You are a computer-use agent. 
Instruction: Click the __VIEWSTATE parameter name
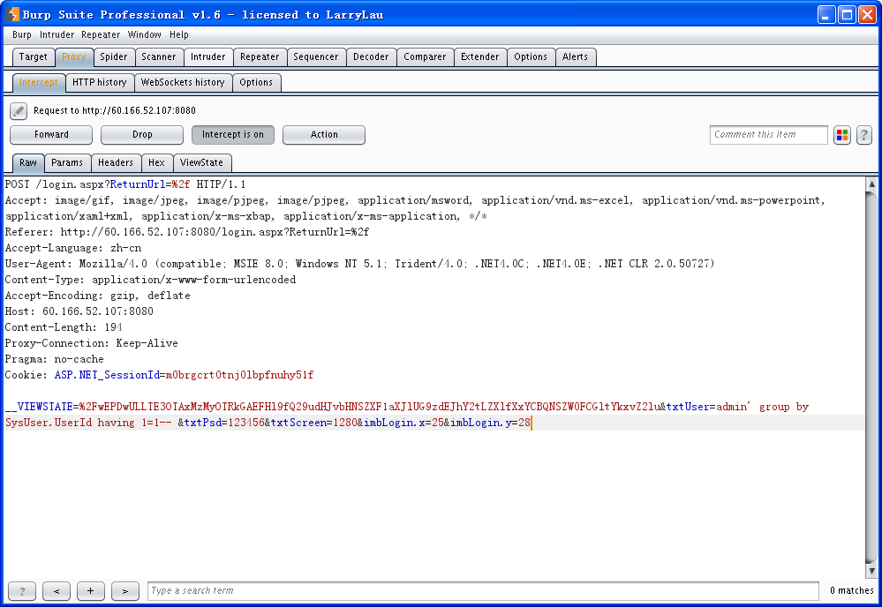(40, 407)
